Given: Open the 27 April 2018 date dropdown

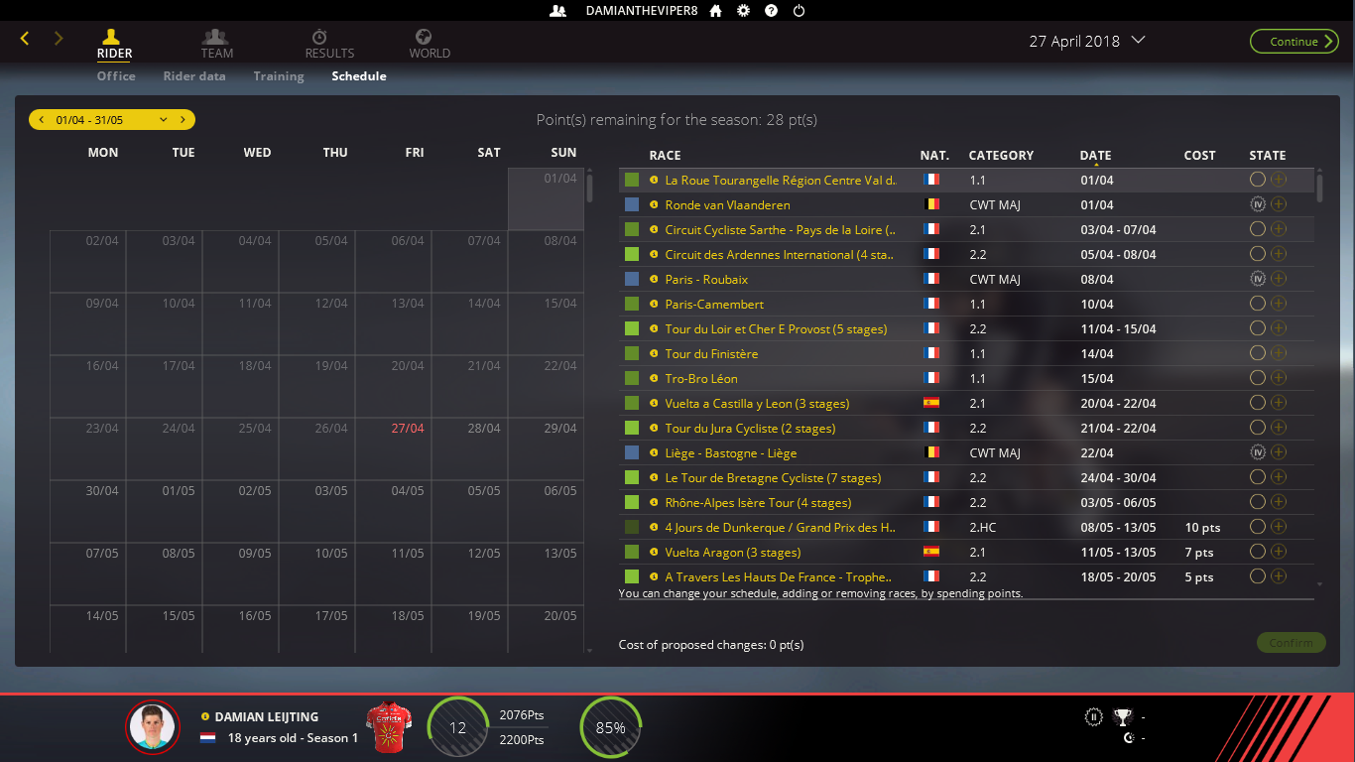Looking at the screenshot, I should [x=1138, y=41].
